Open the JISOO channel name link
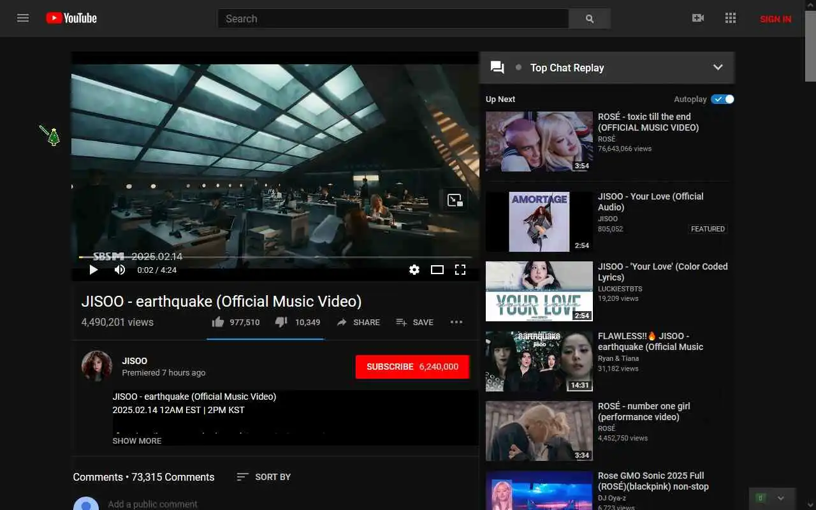Screen dimensions: 816x510 [x=135, y=361]
